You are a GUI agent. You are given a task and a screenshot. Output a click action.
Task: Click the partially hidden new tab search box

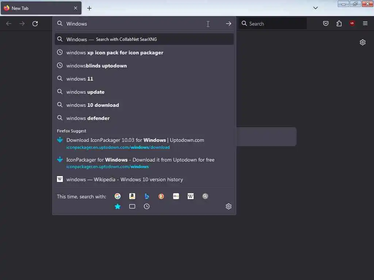click(266, 137)
